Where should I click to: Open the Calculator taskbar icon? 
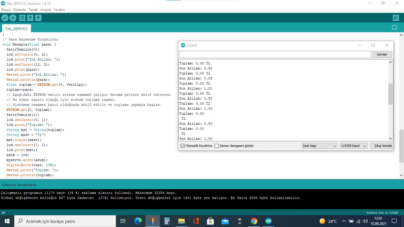tap(167, 221)
